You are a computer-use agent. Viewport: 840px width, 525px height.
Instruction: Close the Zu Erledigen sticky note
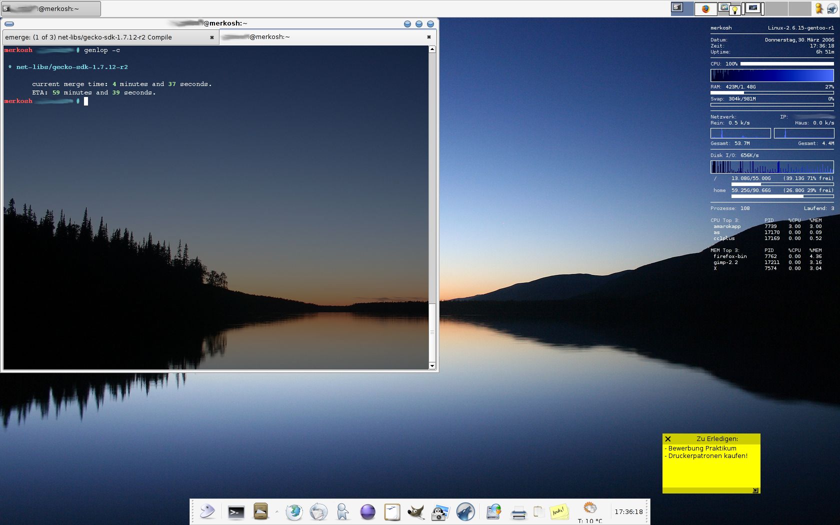(668, 439)
